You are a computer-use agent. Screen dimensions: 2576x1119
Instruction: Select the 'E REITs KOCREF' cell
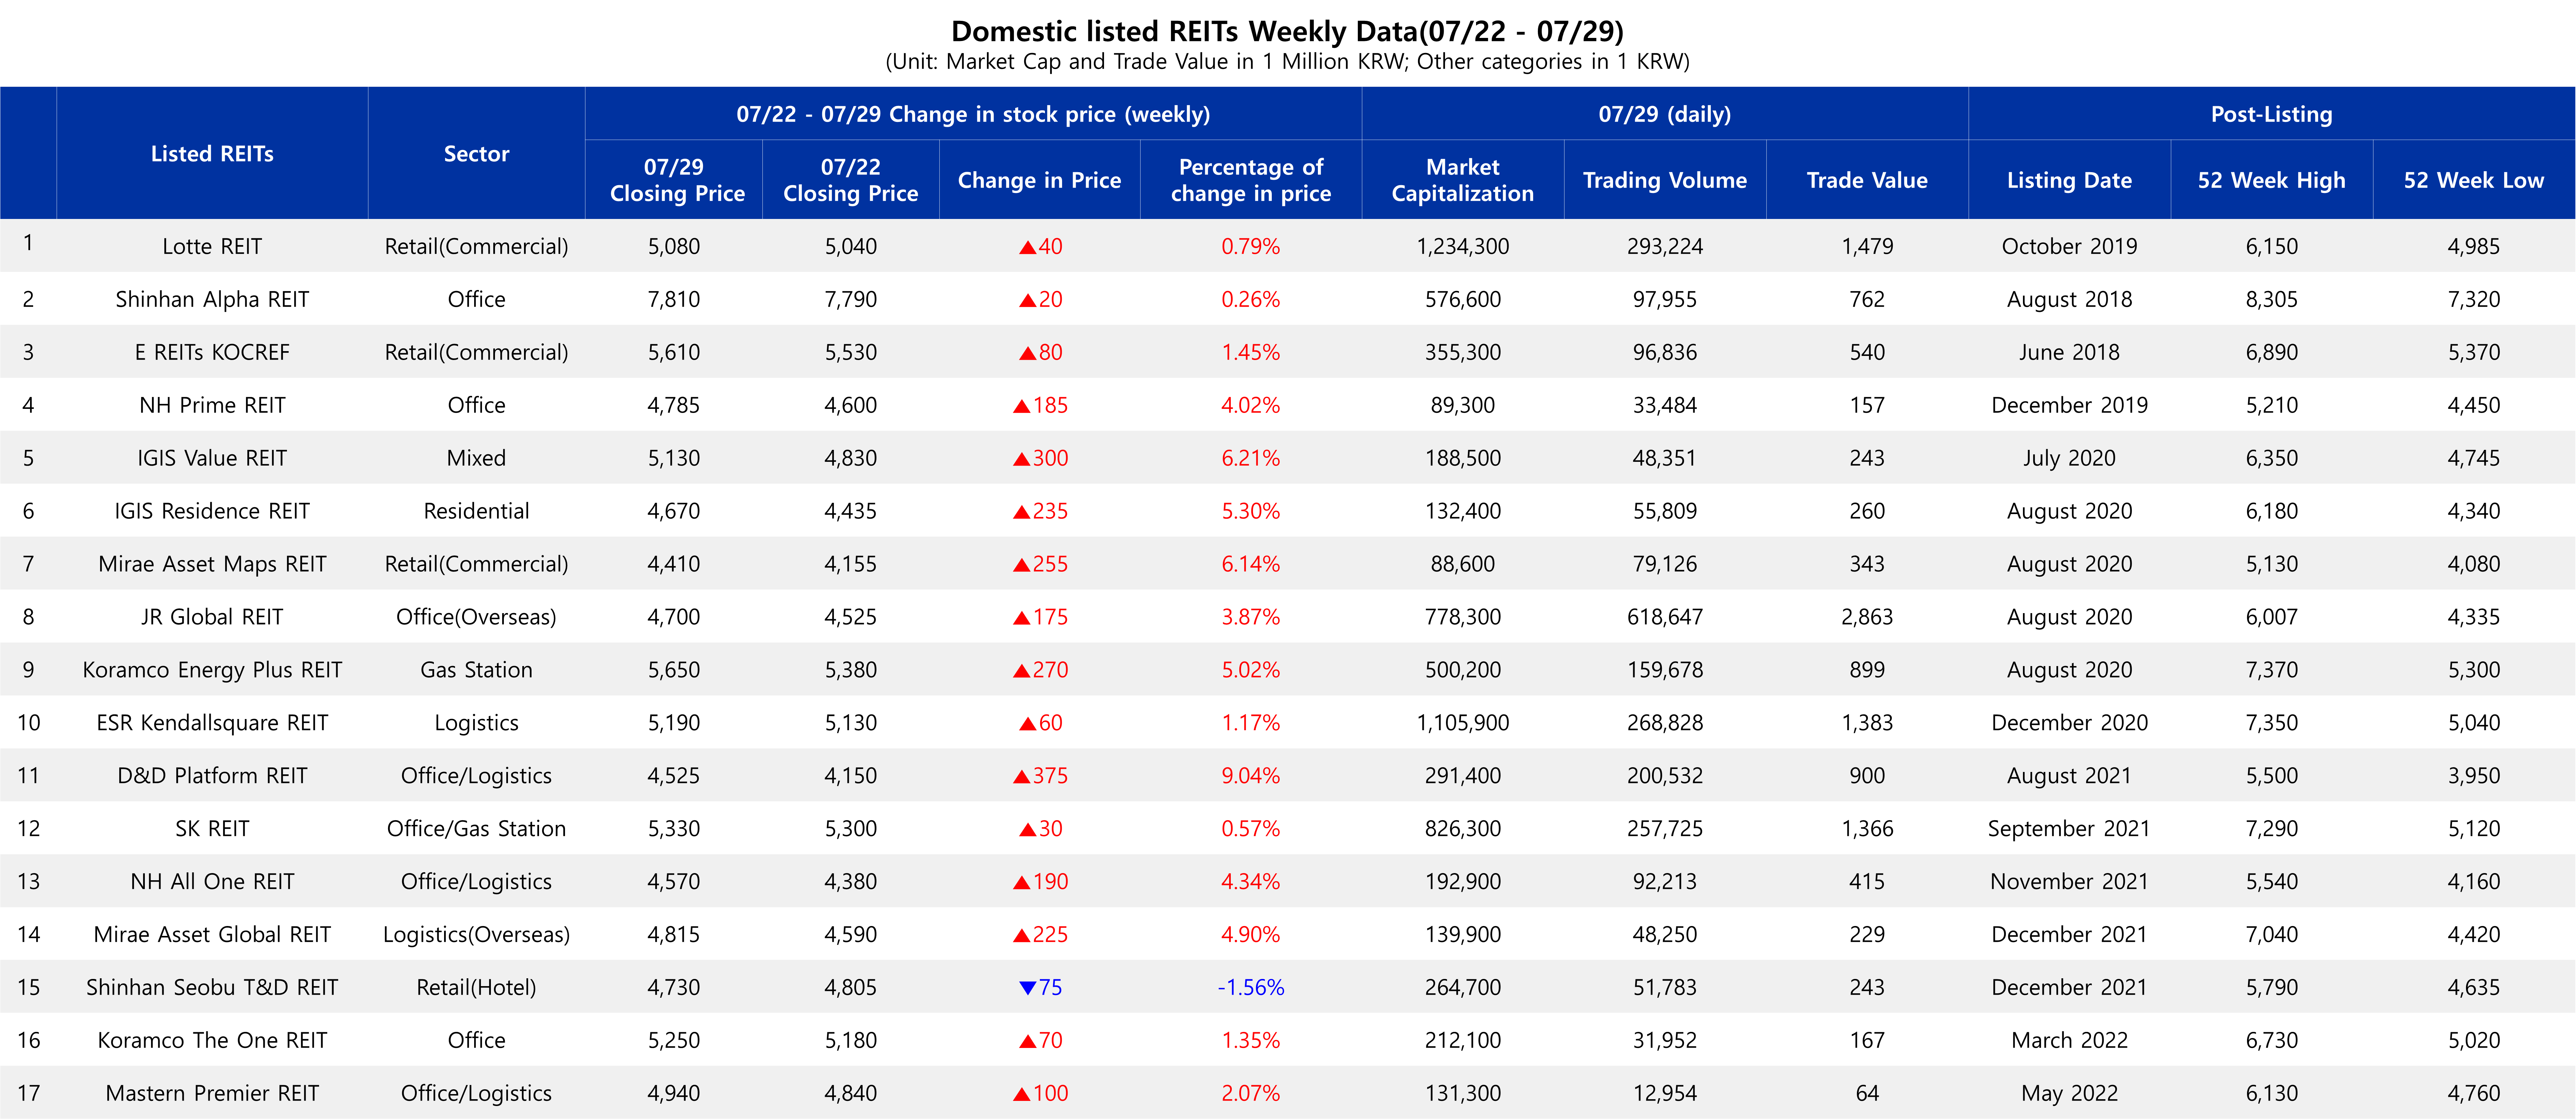coord(212,352)
